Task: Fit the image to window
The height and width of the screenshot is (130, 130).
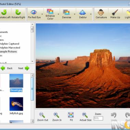Action: click(71, 117)
